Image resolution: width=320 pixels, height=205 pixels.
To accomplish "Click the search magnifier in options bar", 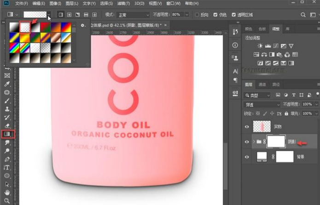I will tap(303, 15).
